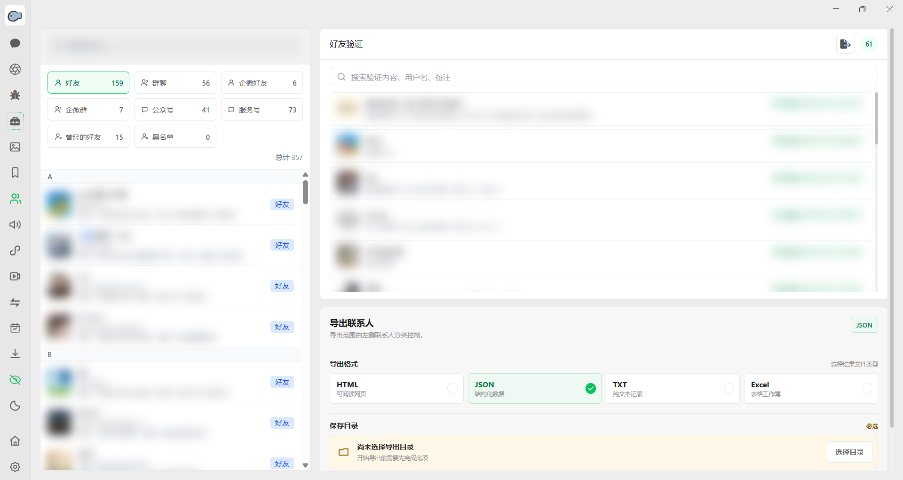
Task: Select the 曾经的好友 15 category
Action: [88, 137]
